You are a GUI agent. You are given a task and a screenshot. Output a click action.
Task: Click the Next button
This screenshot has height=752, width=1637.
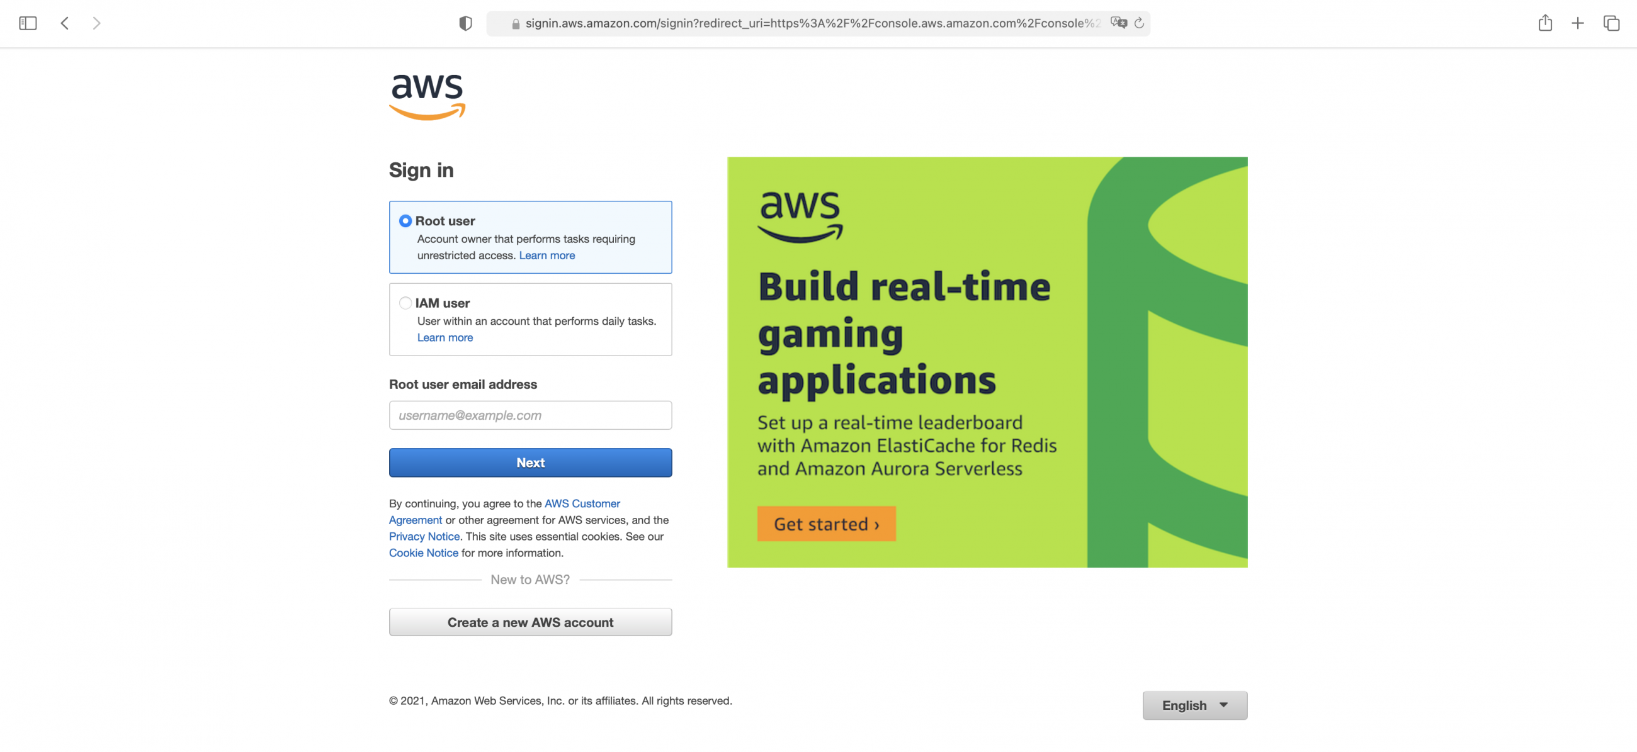(530, 463)
